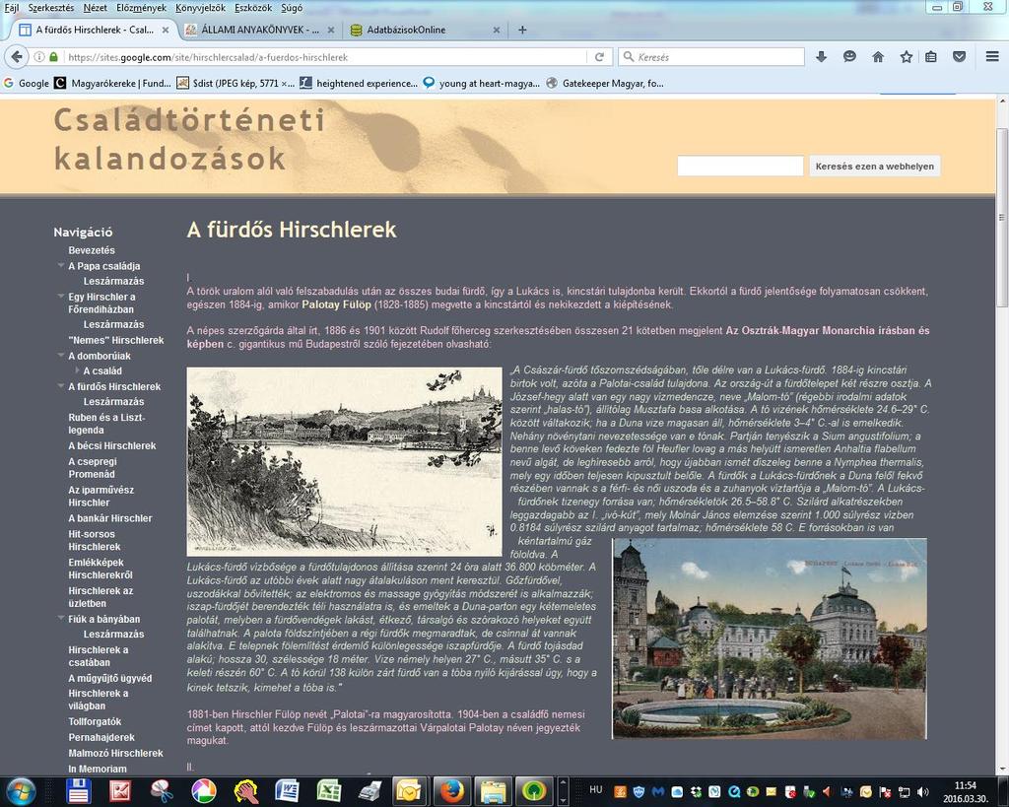
Task: Open the downloads panel
Action: [x=821, y=56]
